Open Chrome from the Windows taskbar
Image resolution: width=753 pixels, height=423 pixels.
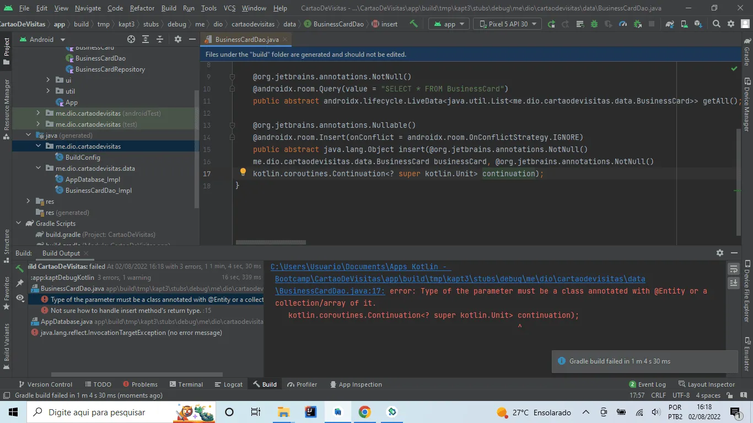[x=364, y=412]
